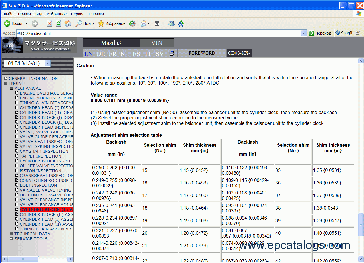Switch language to NL
Screen dimensions: 364x263
click(124, 54)
